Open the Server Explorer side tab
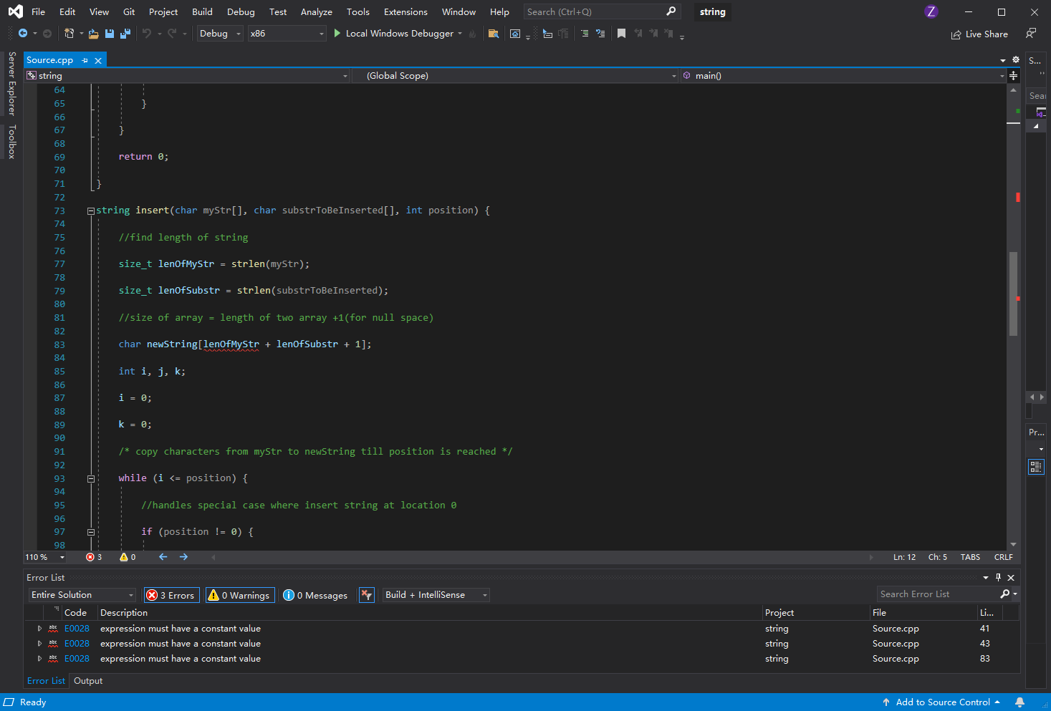This screenshot has width=1051, height=711. coord(11,83)
